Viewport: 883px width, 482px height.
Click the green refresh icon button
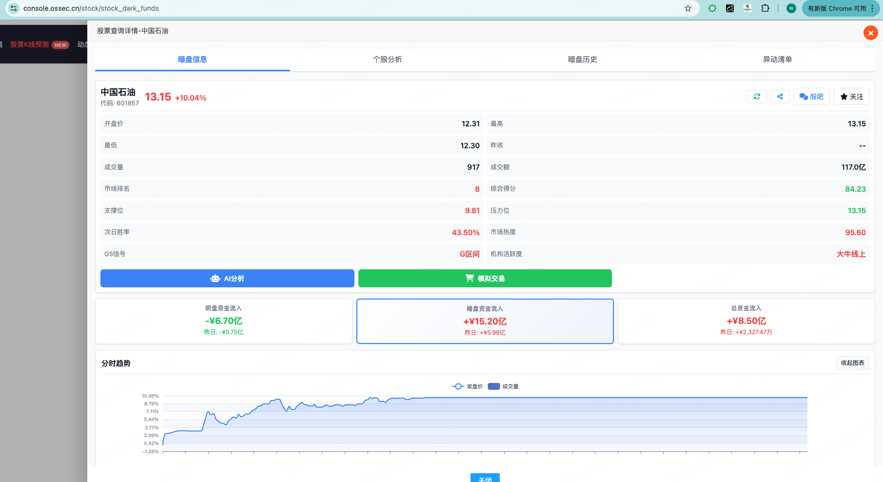757,97
